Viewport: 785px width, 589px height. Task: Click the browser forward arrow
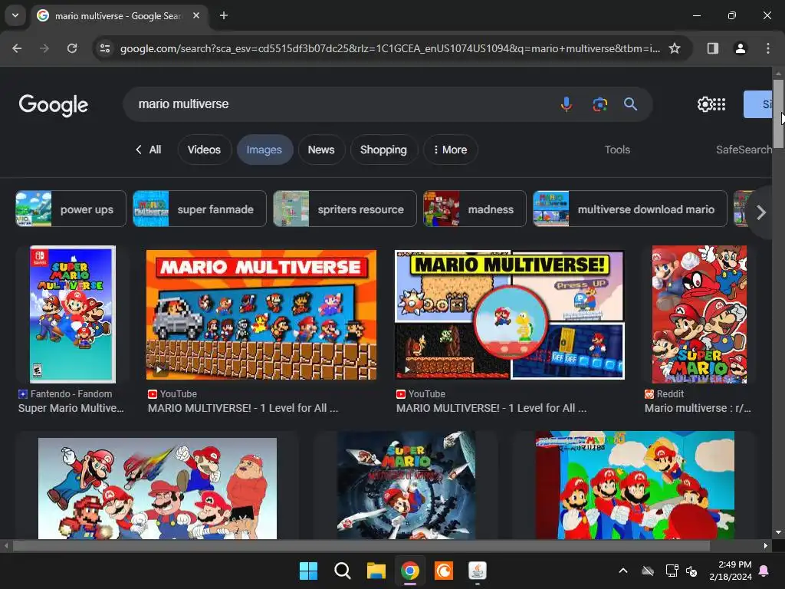click(44, 48)
